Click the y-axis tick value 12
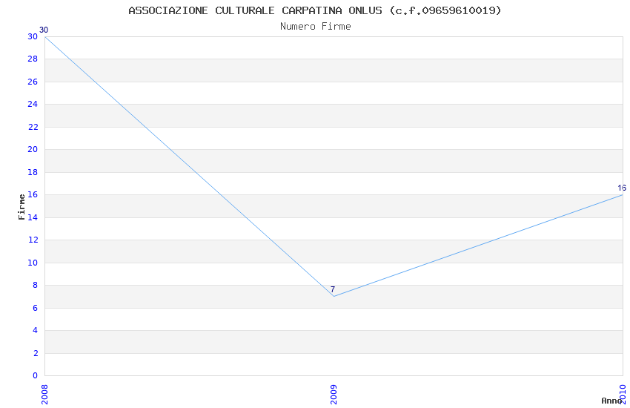Screen dimensions: 630x408 pyautogui.click(x=33, y=240)
